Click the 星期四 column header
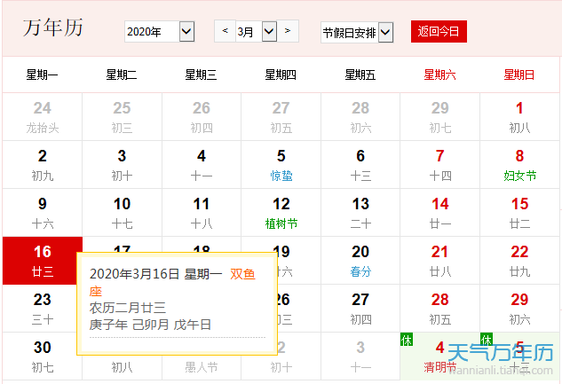This screenshot has height=384, width=562. 281,74
